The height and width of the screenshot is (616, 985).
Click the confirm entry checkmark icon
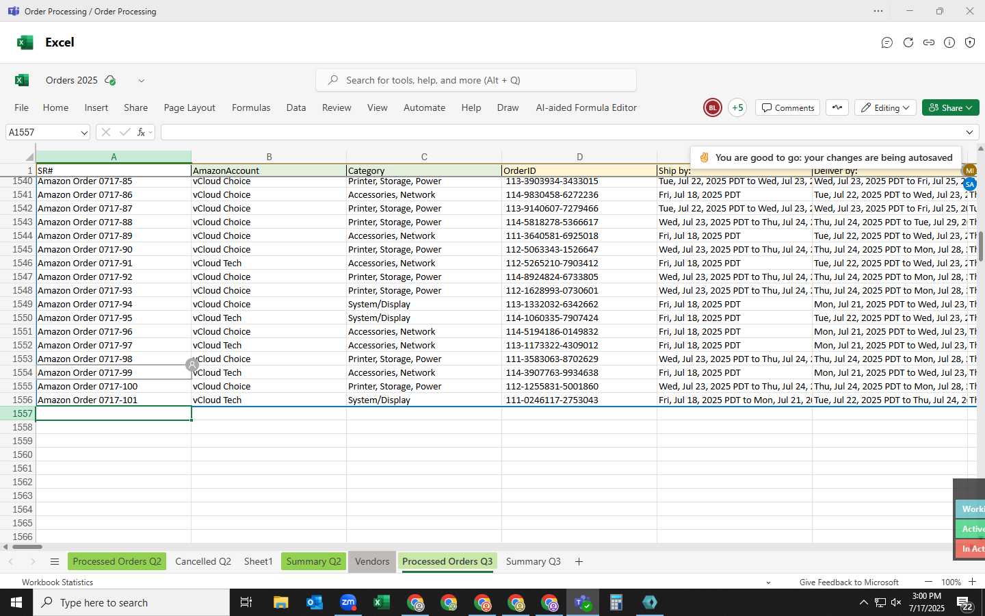click(124, 132)
